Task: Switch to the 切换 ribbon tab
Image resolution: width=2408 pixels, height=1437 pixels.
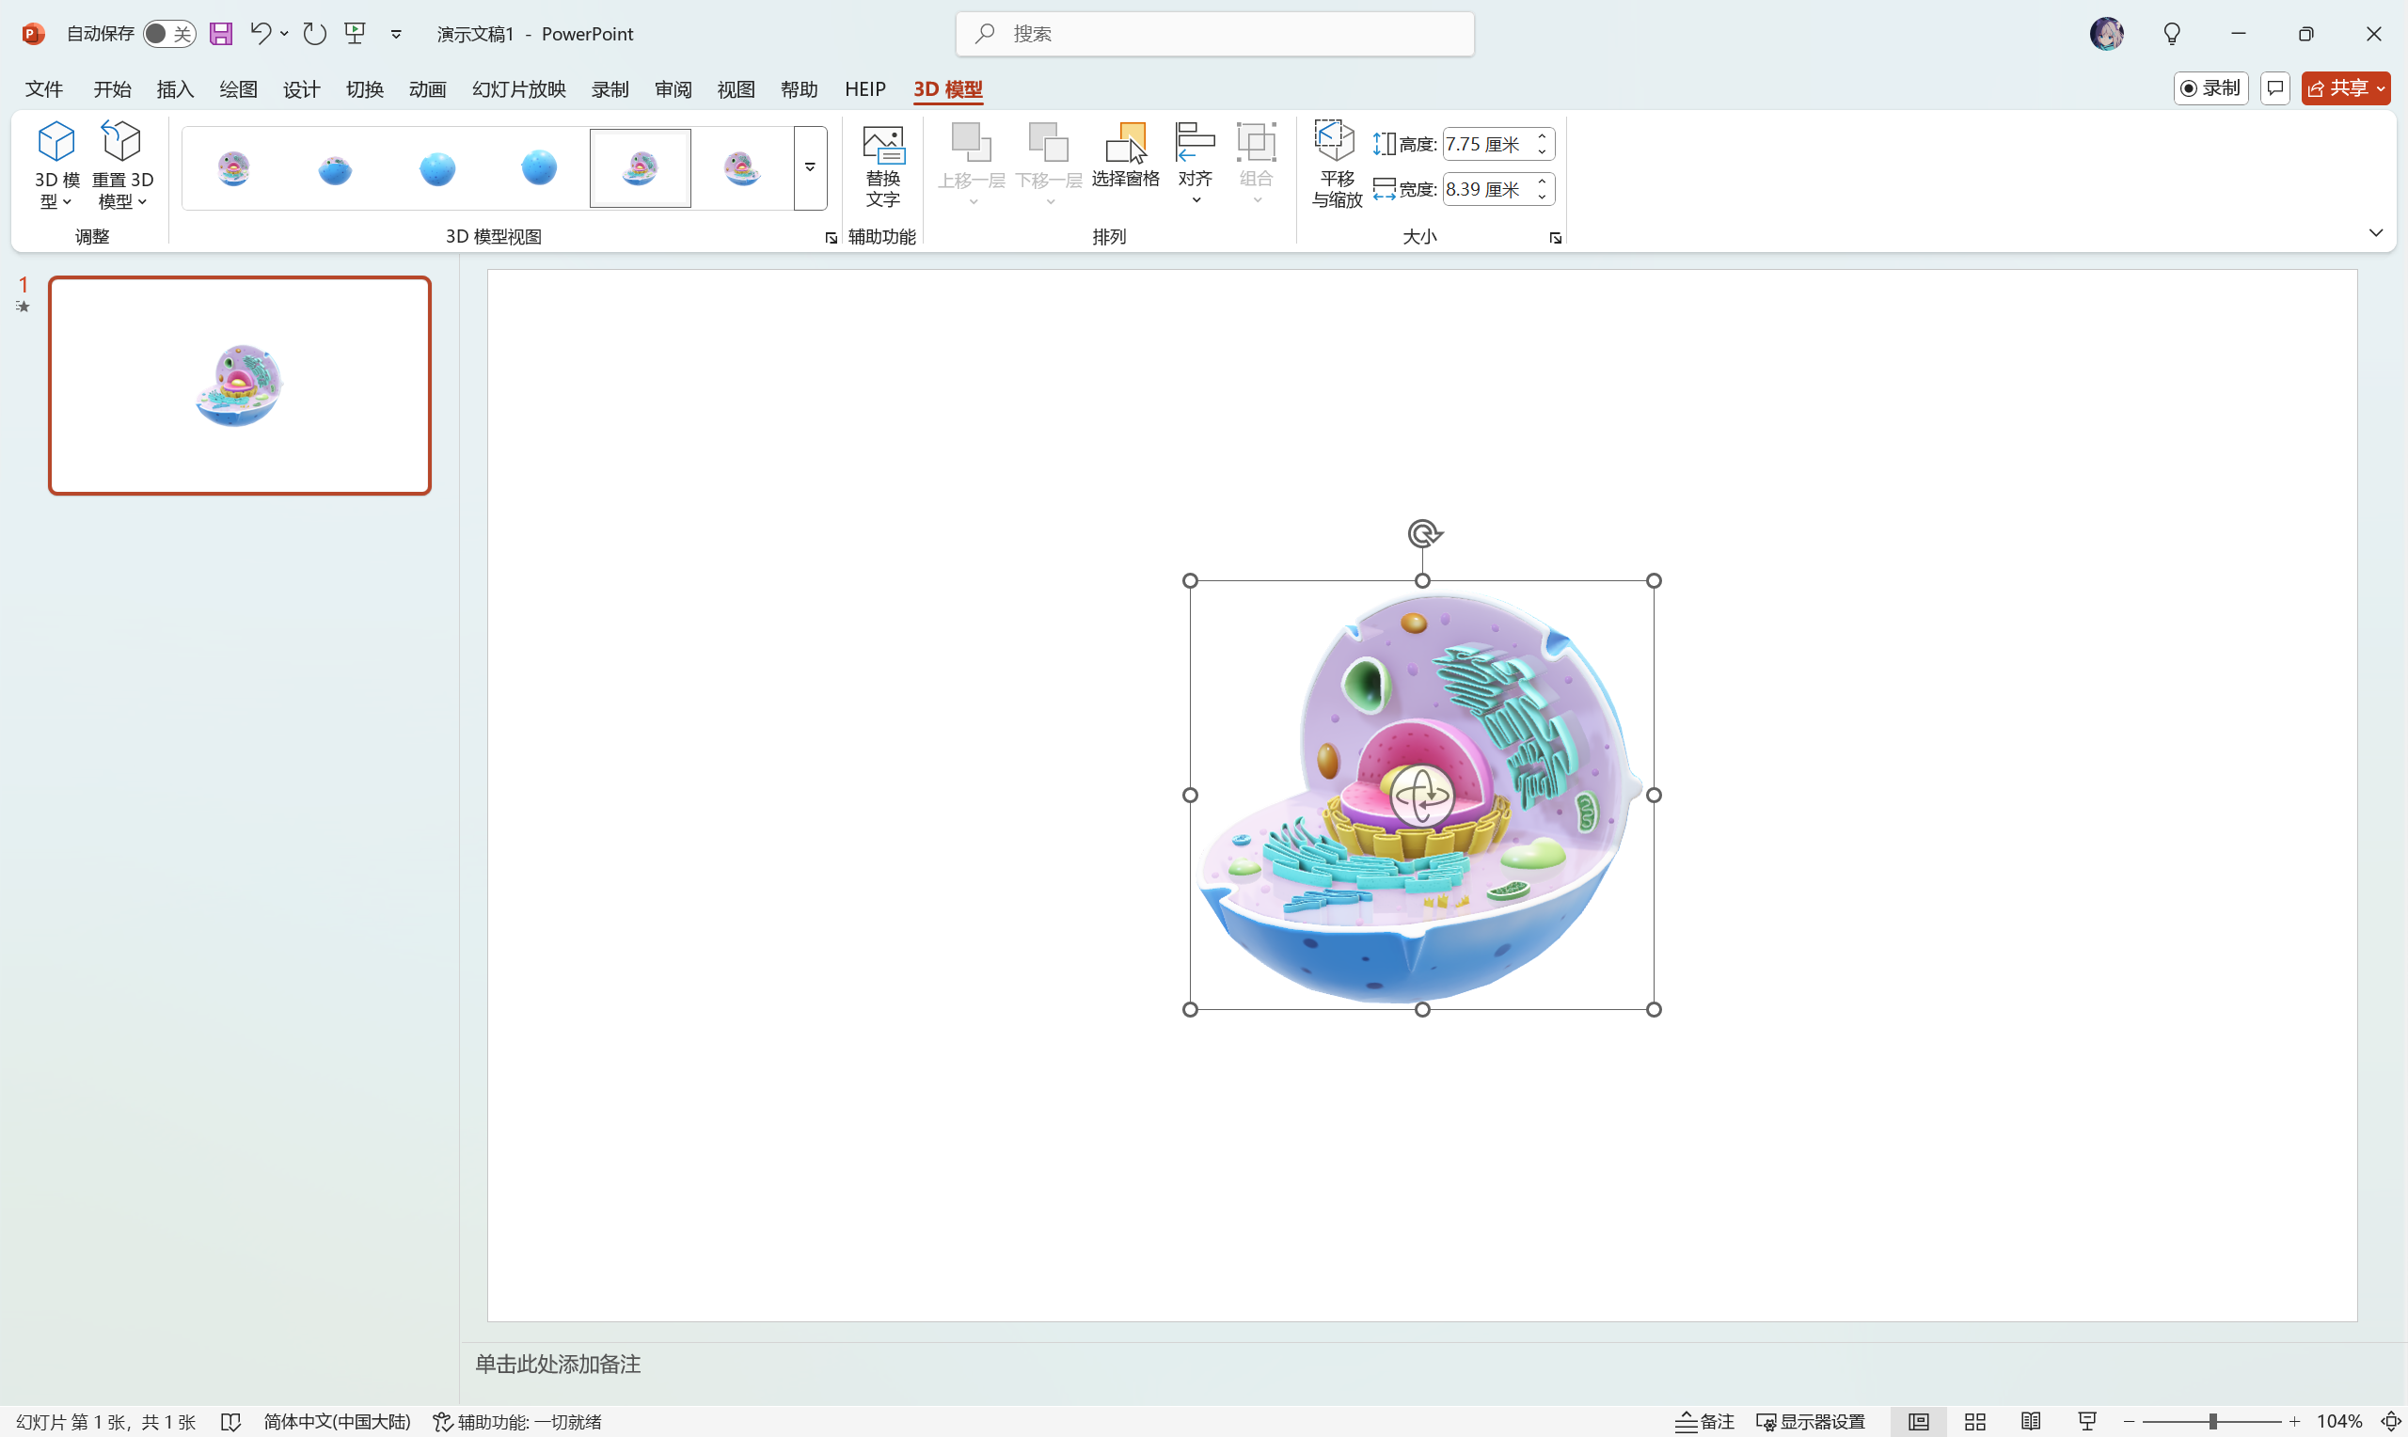Action: click(x=364, y=88)
